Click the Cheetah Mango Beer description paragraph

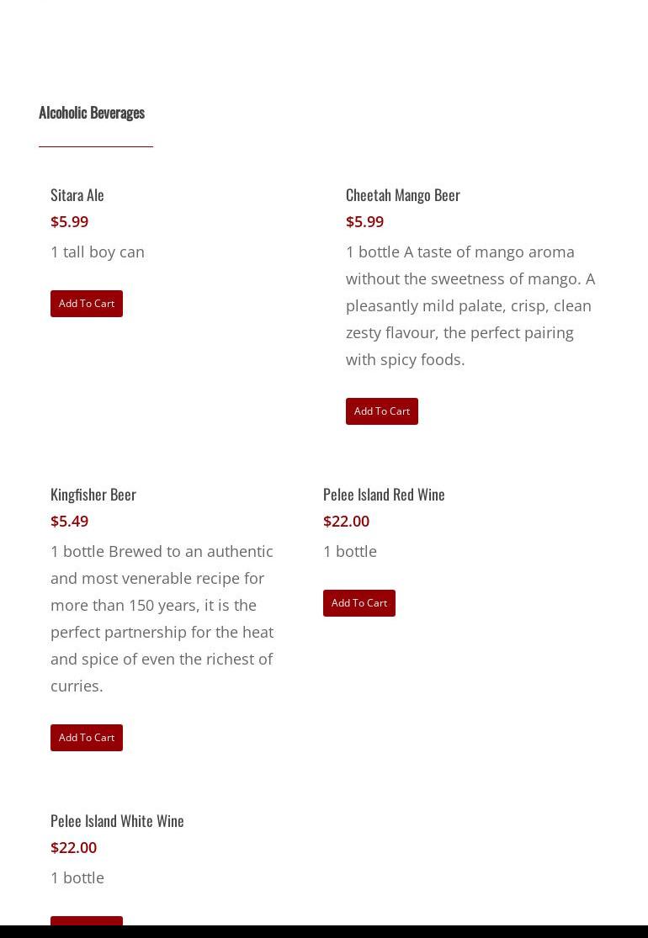point(470,305)
